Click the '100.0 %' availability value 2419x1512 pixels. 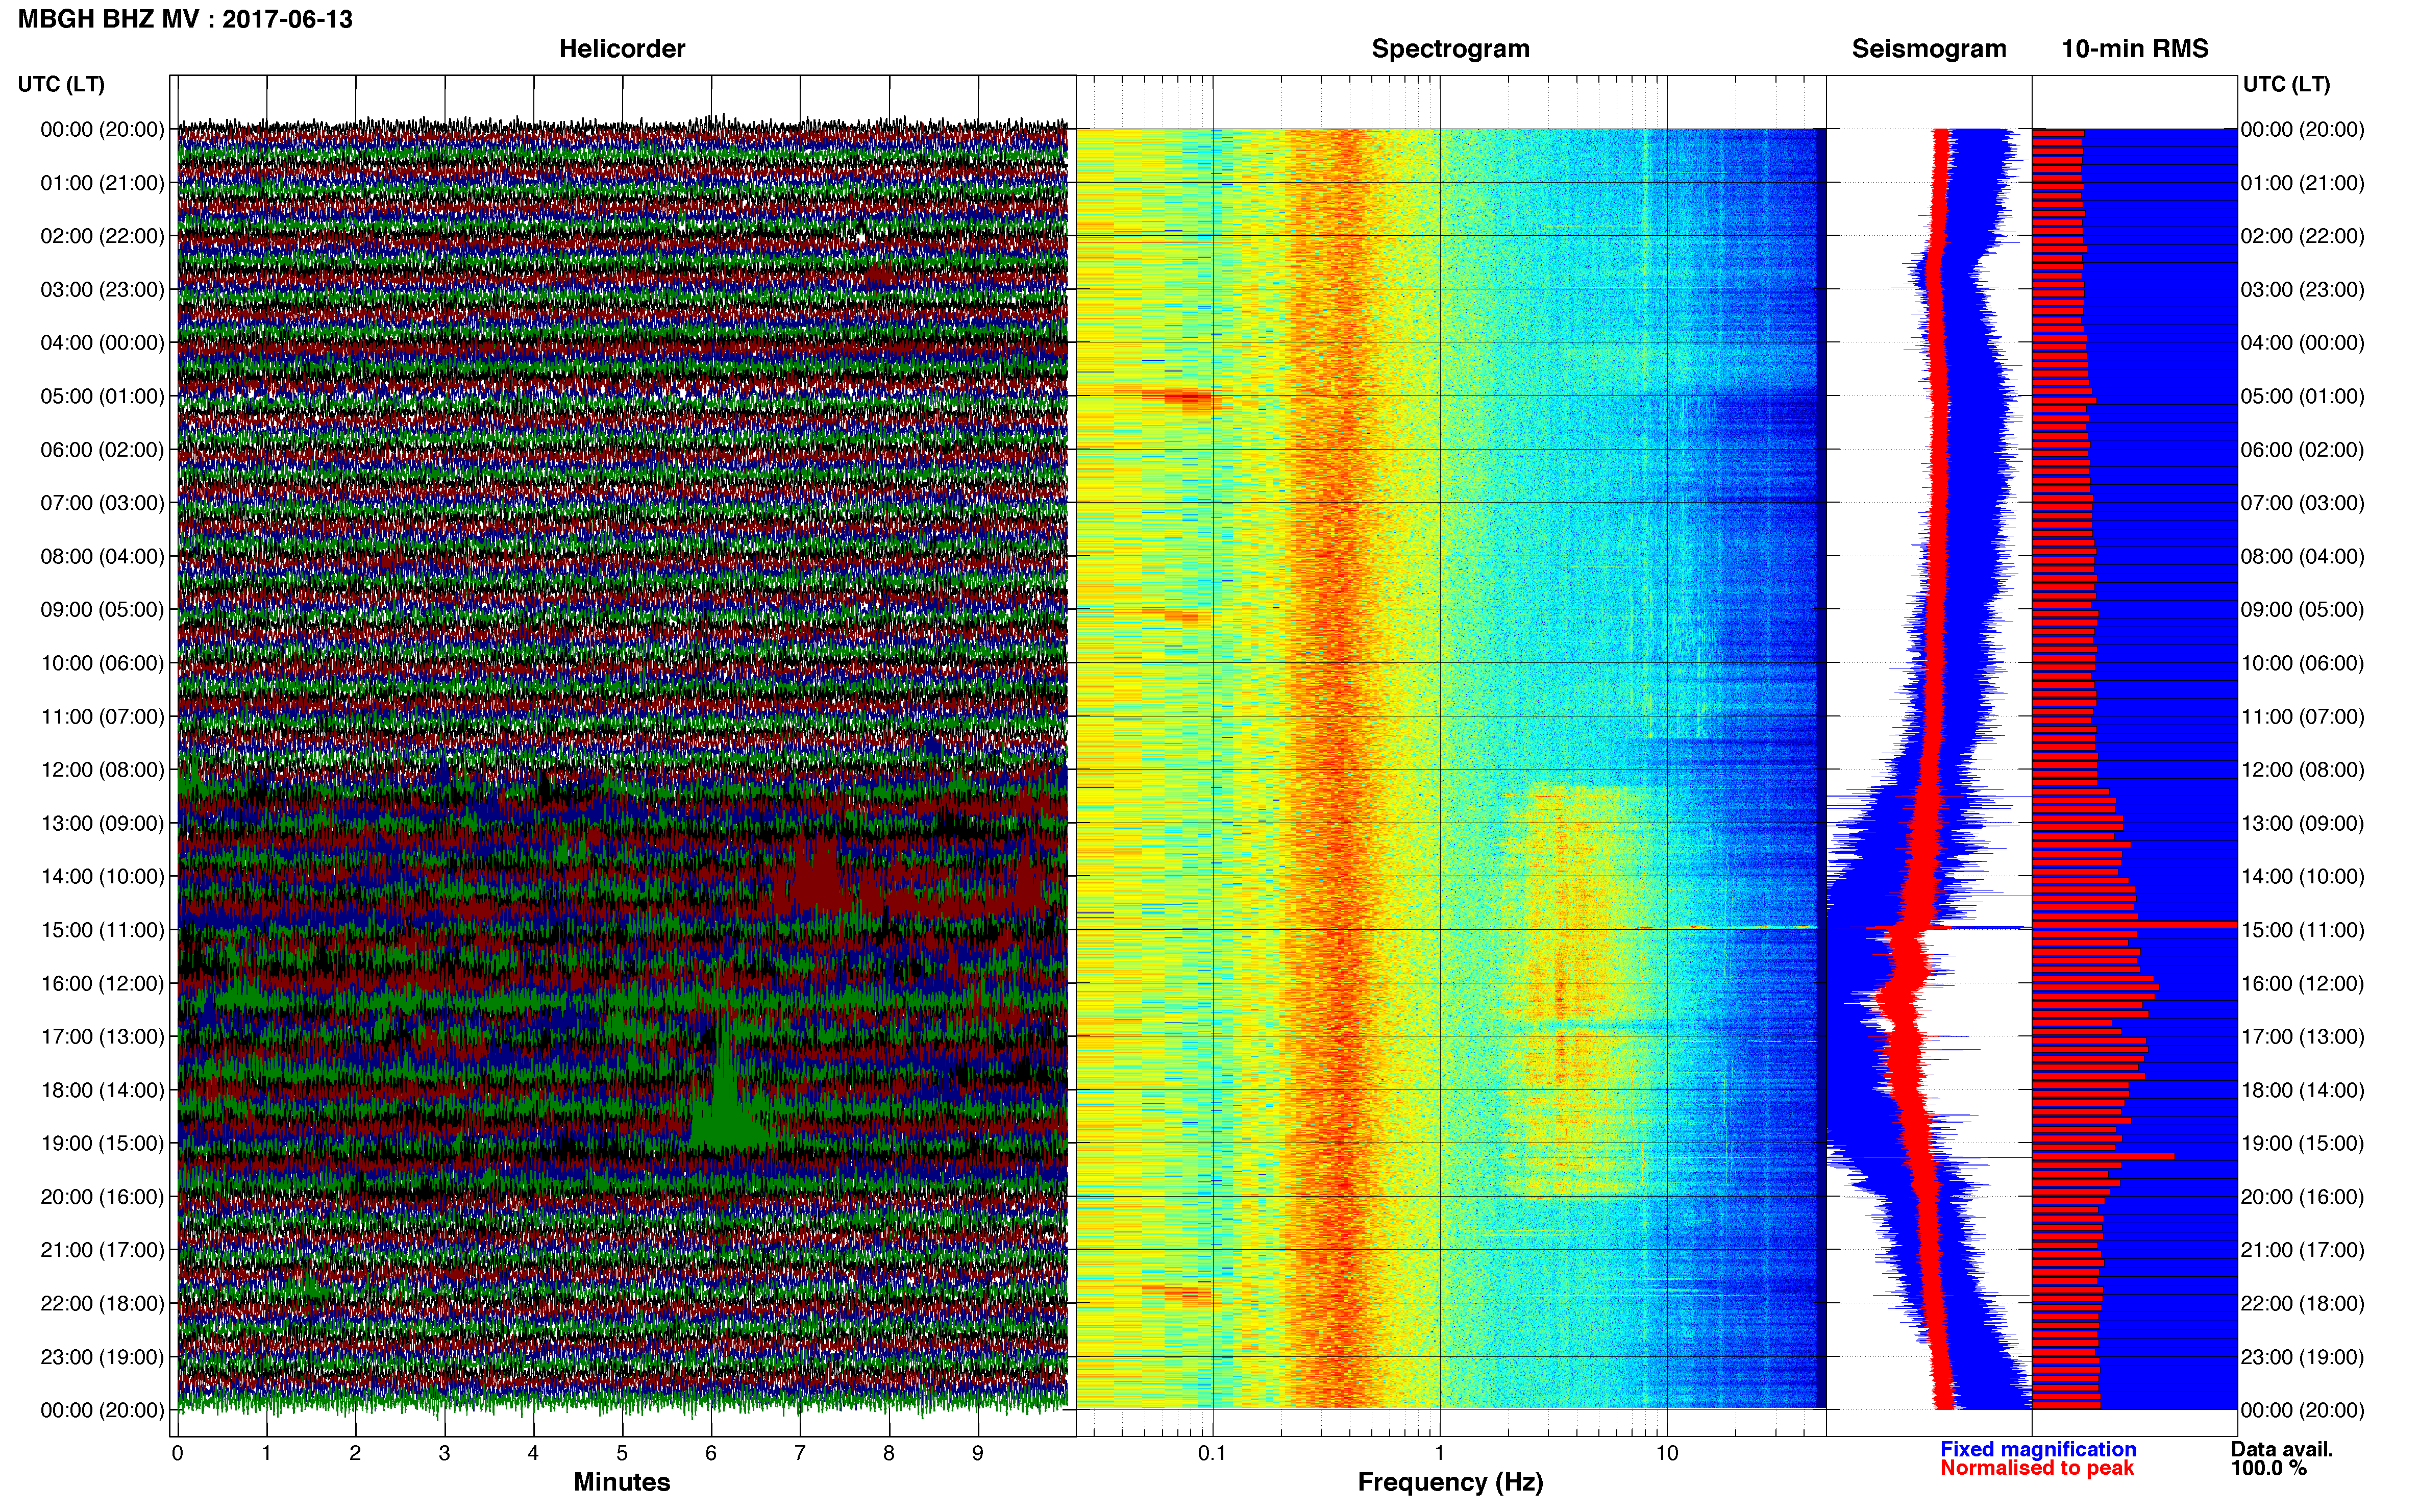tap(2268, 1468)
